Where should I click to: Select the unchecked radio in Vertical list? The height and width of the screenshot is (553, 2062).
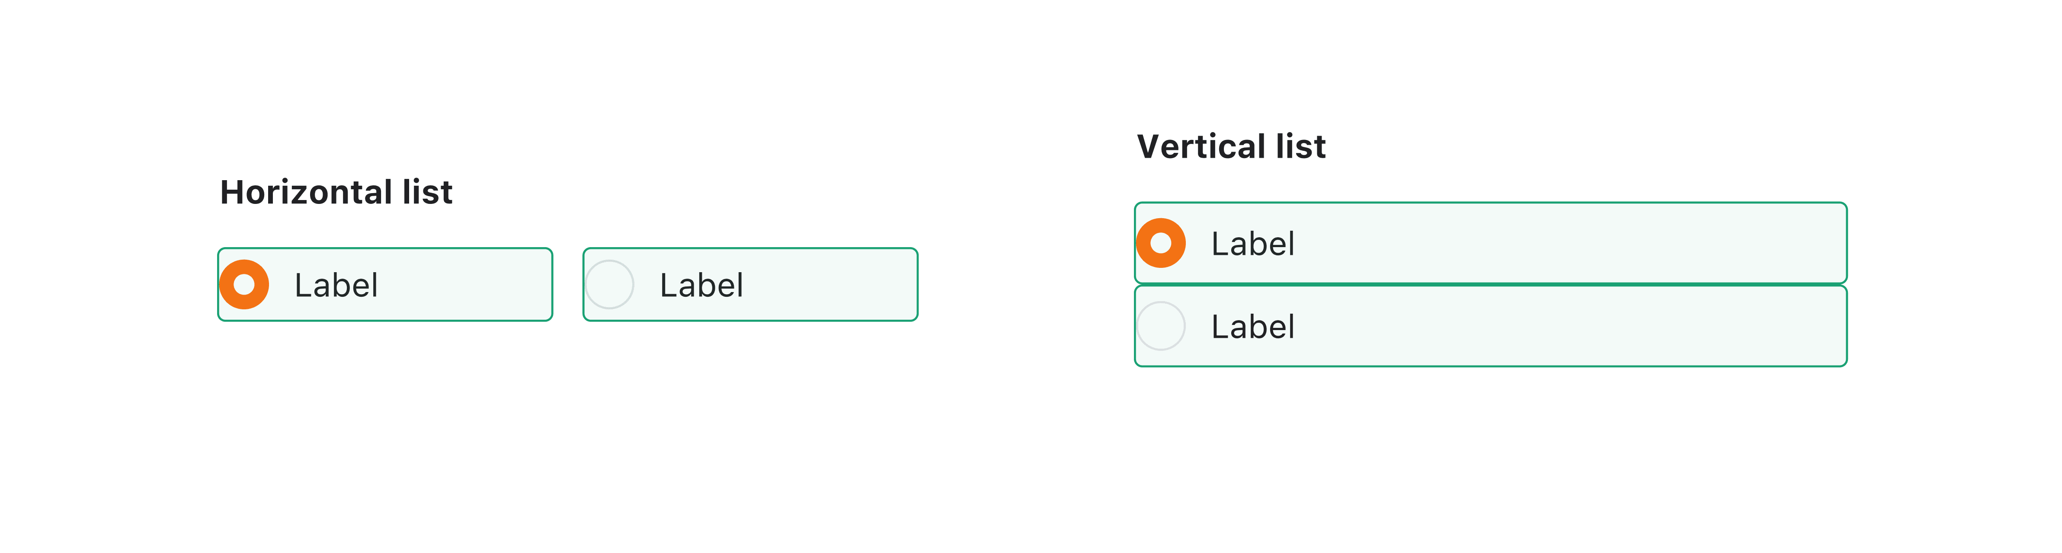pos(1161,326)
